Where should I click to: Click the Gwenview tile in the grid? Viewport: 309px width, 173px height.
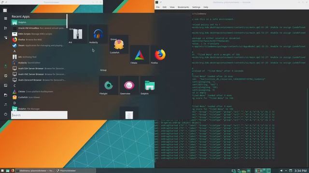coord(129,86)
